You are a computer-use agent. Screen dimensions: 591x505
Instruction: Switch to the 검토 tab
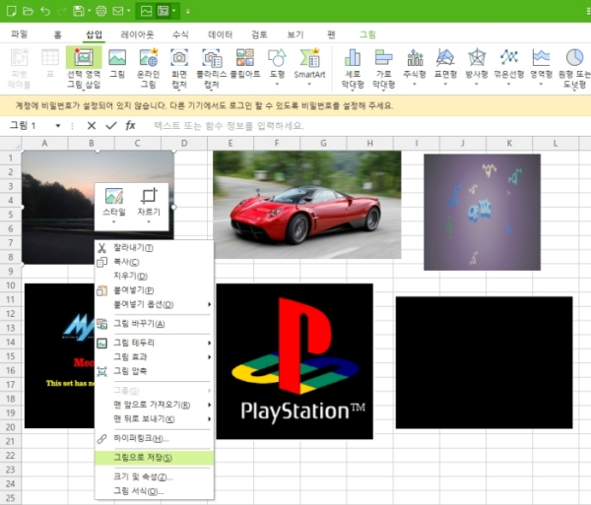click(259, 34)
